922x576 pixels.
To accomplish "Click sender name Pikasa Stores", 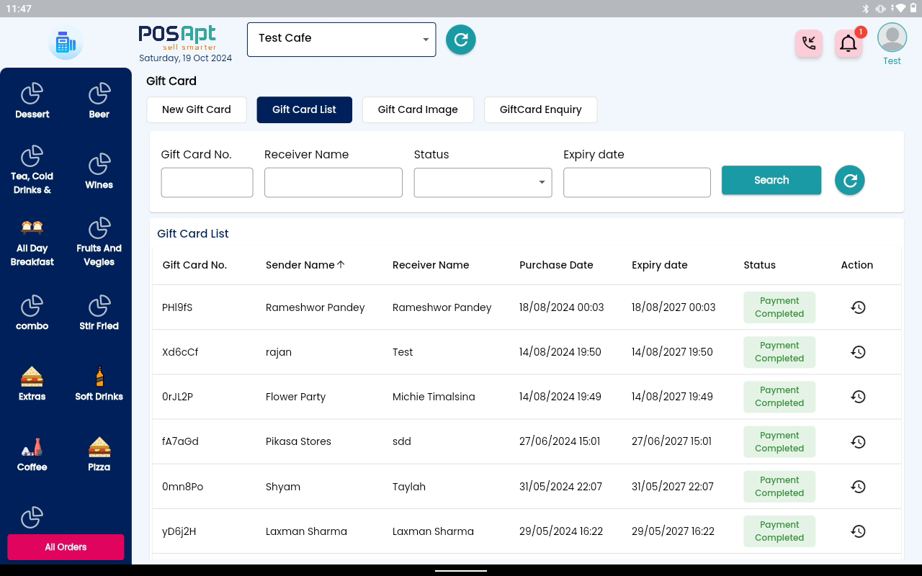I will (298, 441).
